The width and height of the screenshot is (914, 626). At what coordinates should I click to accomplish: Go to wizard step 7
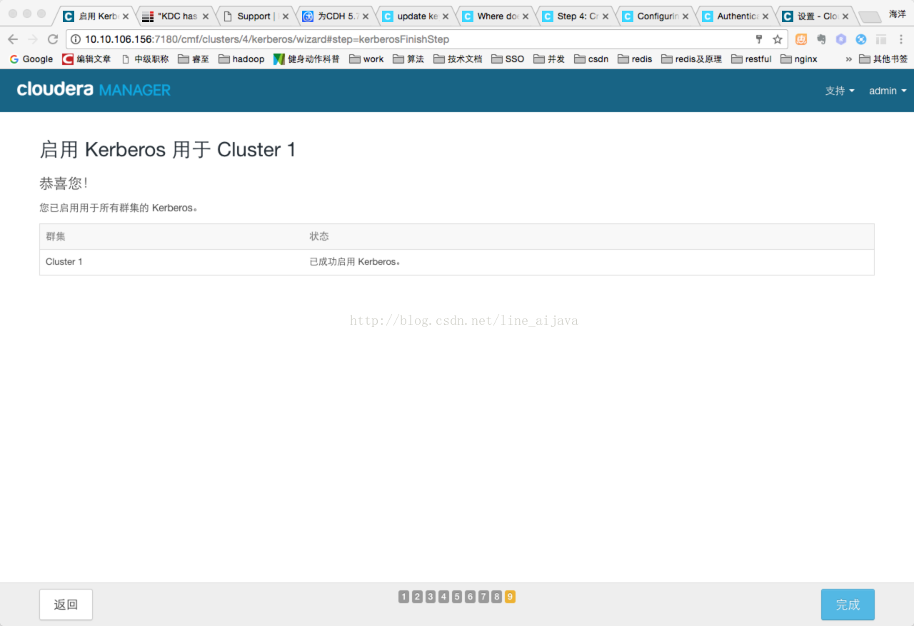[483, 597]
